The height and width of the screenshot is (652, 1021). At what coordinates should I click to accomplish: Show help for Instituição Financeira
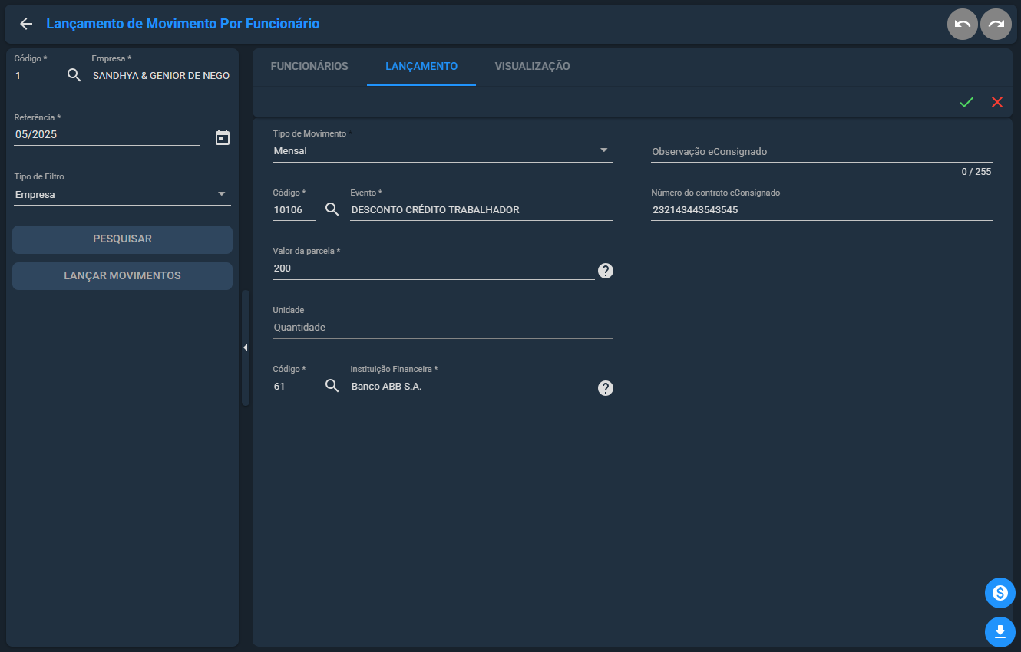[x=606, y=388]
